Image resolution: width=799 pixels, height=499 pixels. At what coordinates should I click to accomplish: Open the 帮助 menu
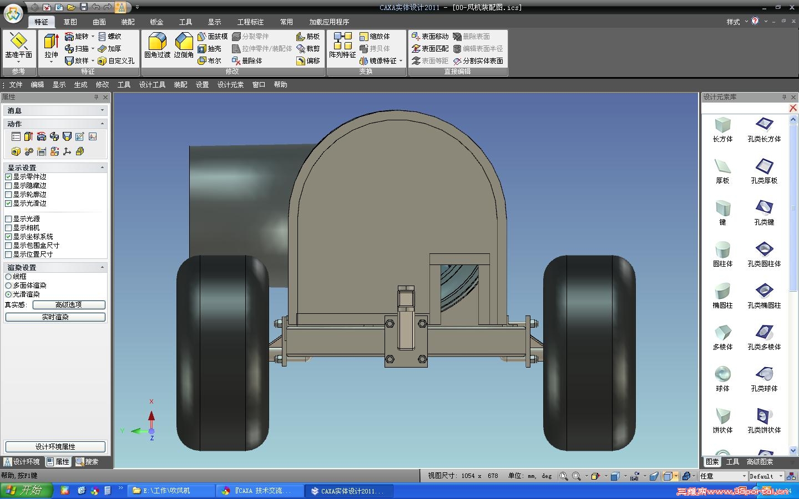(280, 85)
